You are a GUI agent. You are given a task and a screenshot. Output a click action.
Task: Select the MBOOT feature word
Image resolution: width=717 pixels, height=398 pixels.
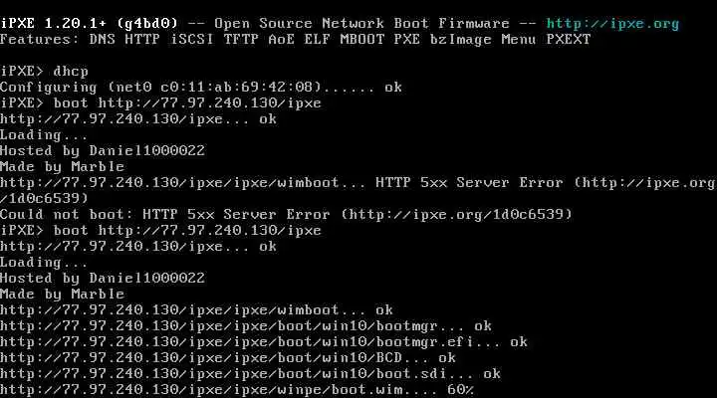click(x=362, y=39)
